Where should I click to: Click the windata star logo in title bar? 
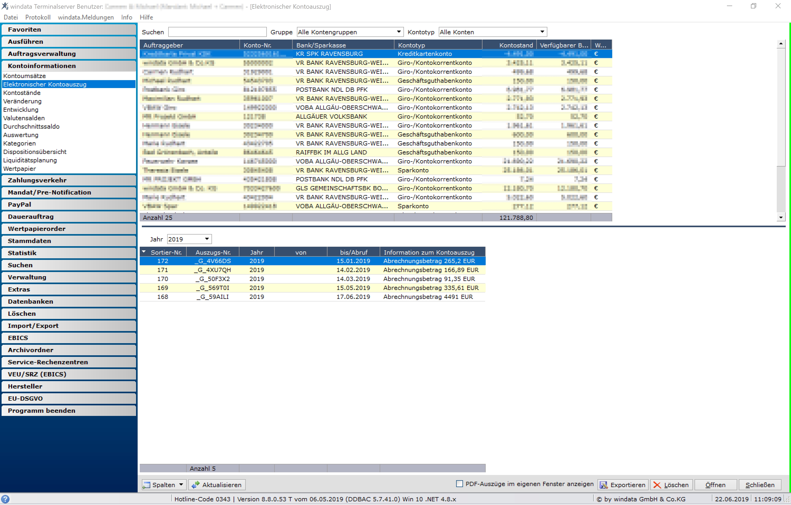tap(4, 6)
